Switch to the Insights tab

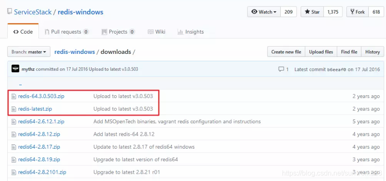[x=191, y=32]
